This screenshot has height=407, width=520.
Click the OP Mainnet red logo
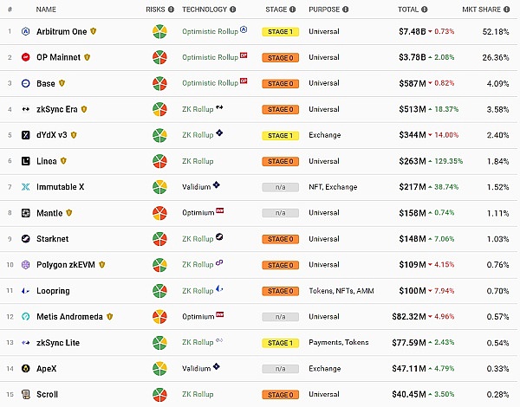[26, 57]
